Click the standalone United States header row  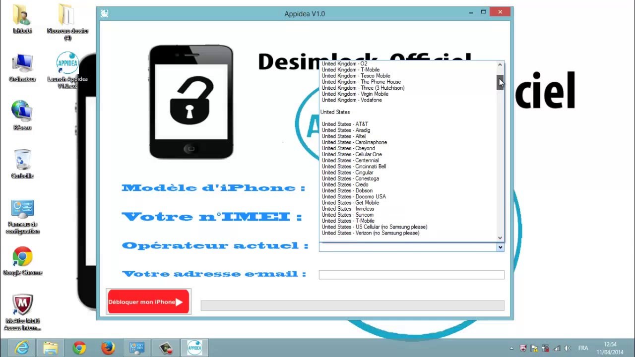pos(335,112)
